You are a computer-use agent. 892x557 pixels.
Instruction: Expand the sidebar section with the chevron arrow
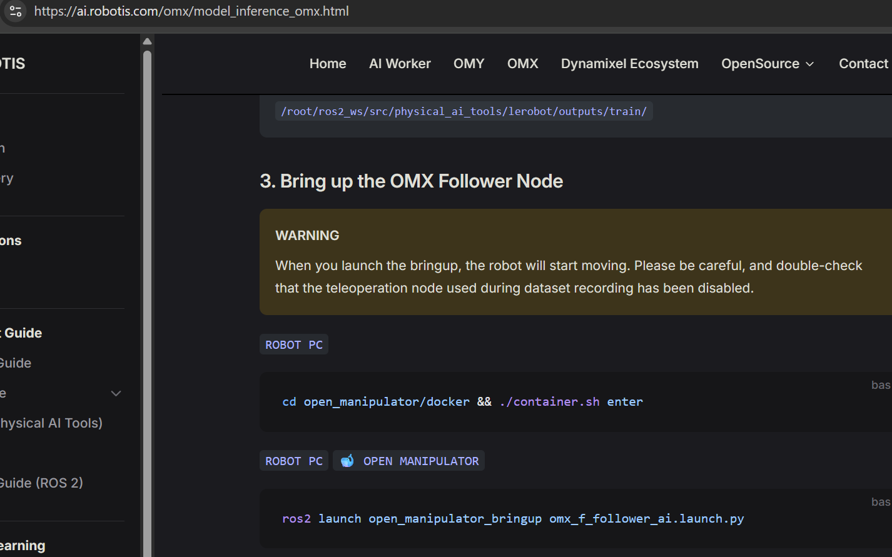[x=116, y=393]
